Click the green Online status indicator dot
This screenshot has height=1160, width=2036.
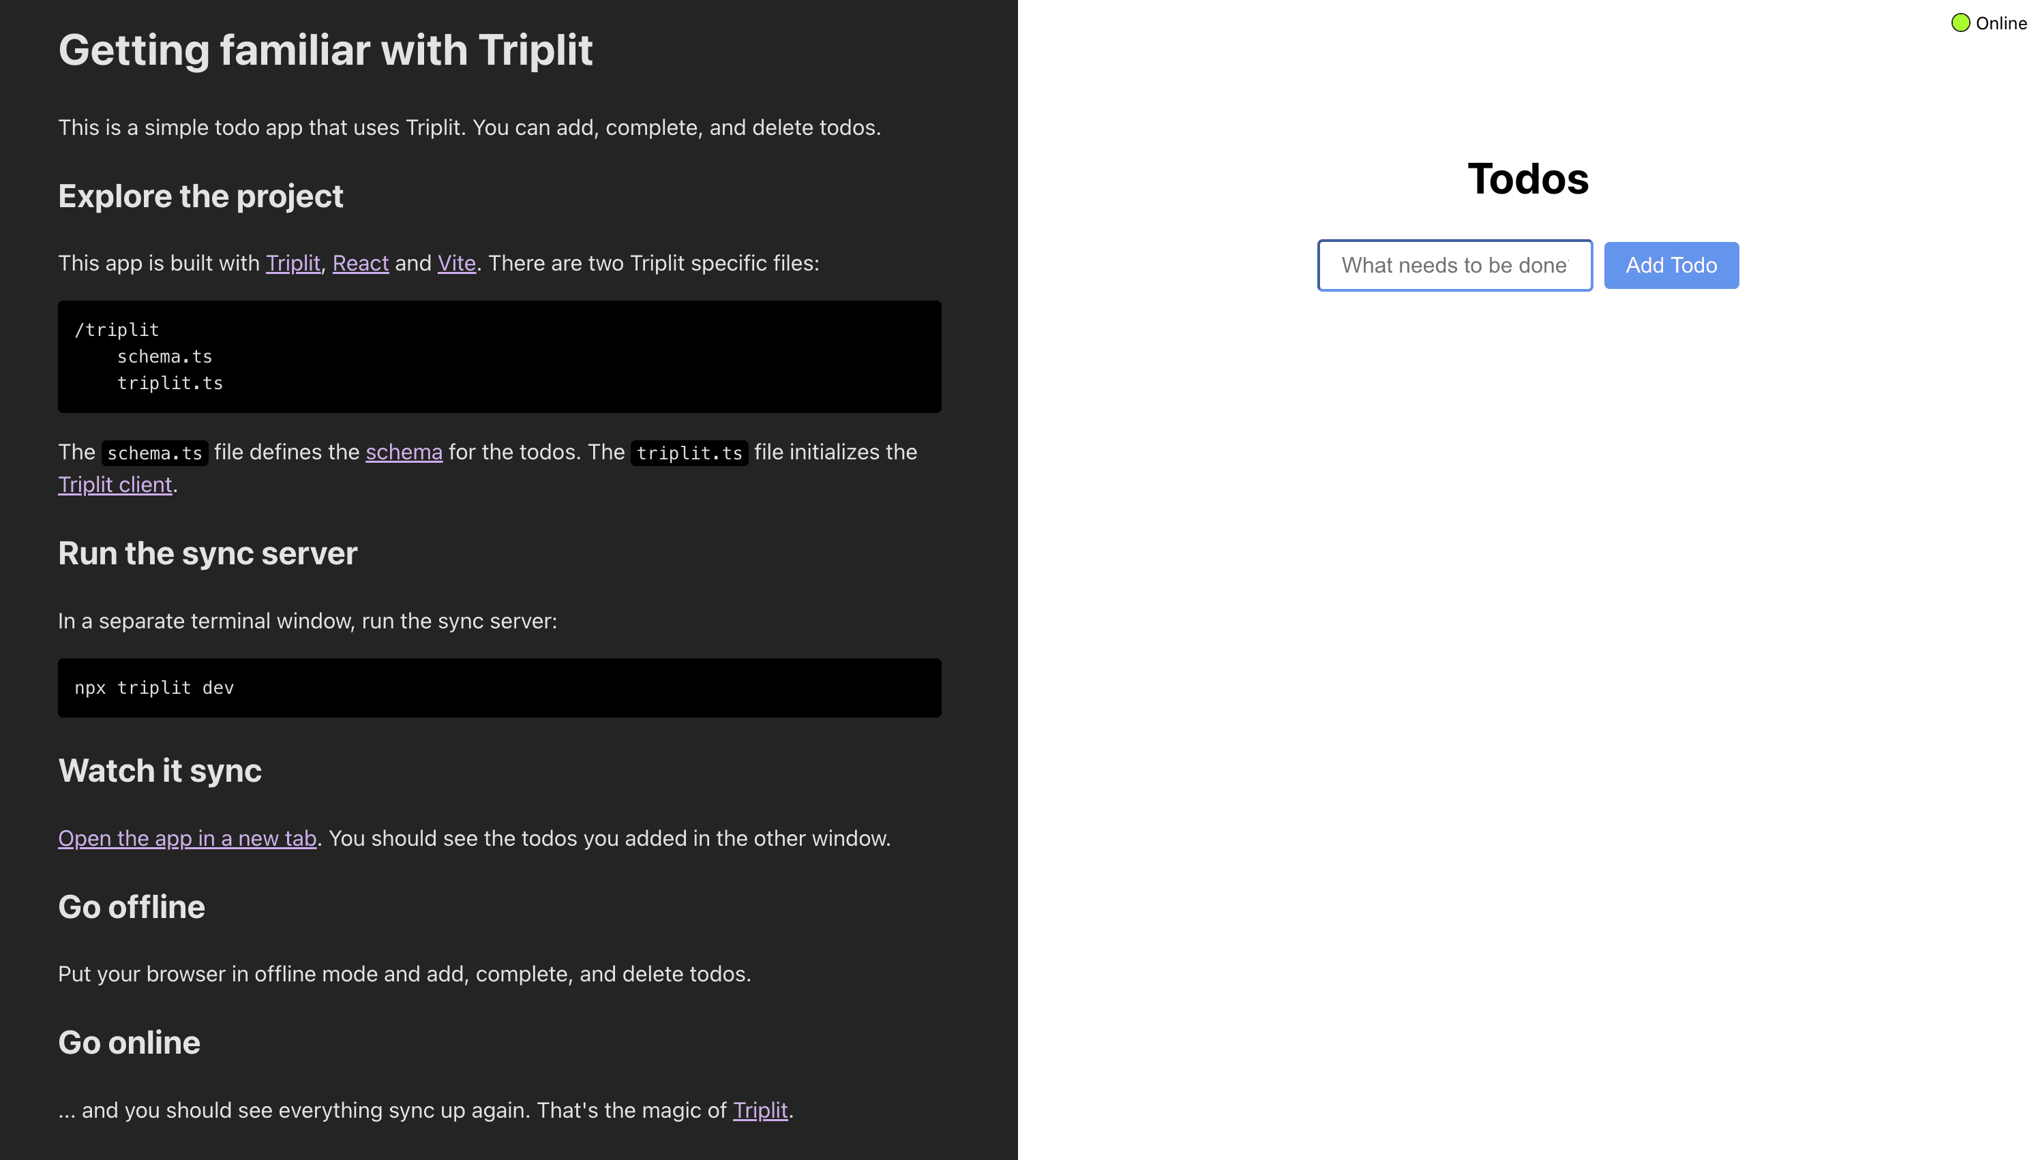click(x=1960, y=23)
